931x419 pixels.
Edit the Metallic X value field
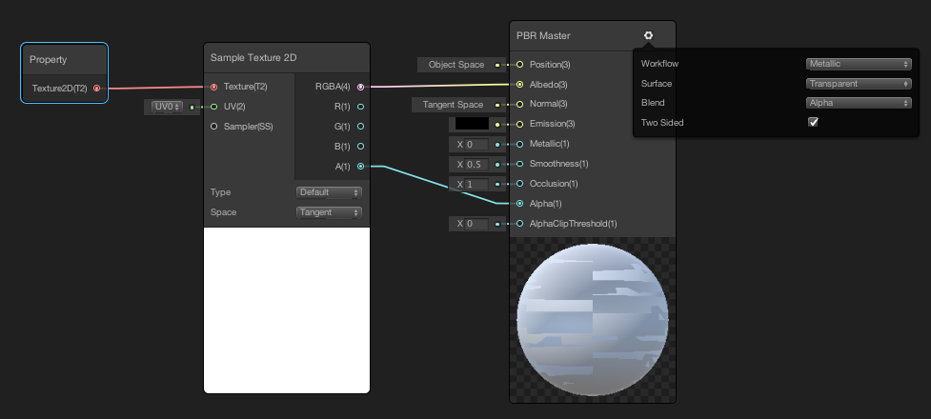click(x=476, y=144)
